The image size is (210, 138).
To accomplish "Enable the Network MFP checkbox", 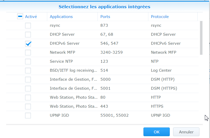I will [28, 52].
